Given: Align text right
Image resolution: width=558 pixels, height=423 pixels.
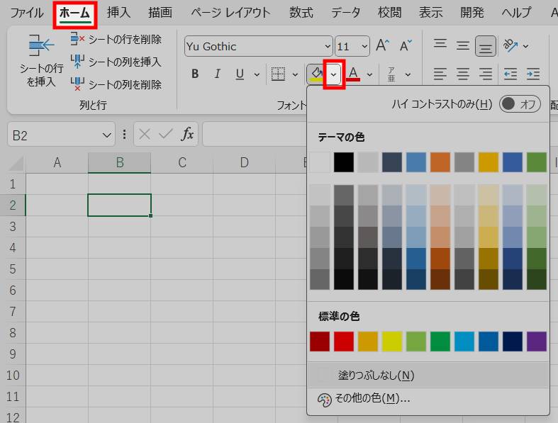Looking at the screenshot, I should [x=486, y=74].
